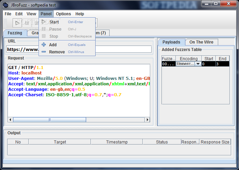Click the Request horizontal scrollbar thumb

[50, 120]
